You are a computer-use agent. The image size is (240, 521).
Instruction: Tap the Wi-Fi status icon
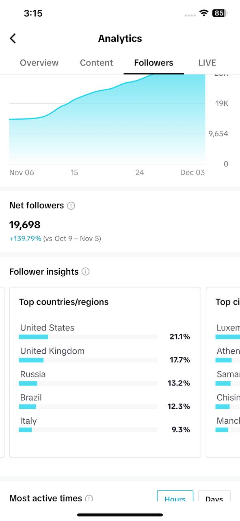click(203, 13)
